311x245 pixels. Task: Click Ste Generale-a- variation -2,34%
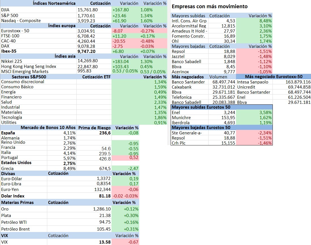click(x=265, y=133)
